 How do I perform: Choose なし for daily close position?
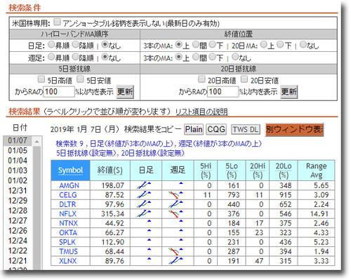[303, 44]
